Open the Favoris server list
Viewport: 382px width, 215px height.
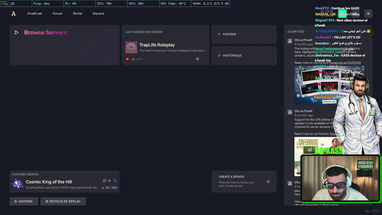(x=244, y=34)
